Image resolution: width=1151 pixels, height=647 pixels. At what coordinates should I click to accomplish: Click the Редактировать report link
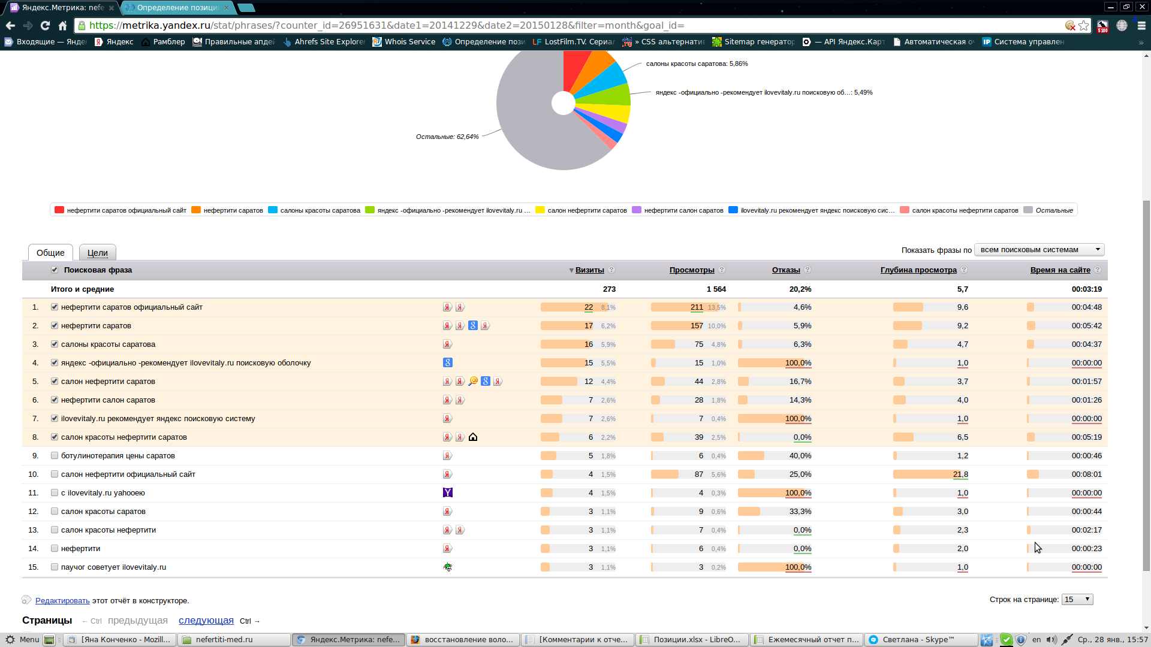[62, 600]
